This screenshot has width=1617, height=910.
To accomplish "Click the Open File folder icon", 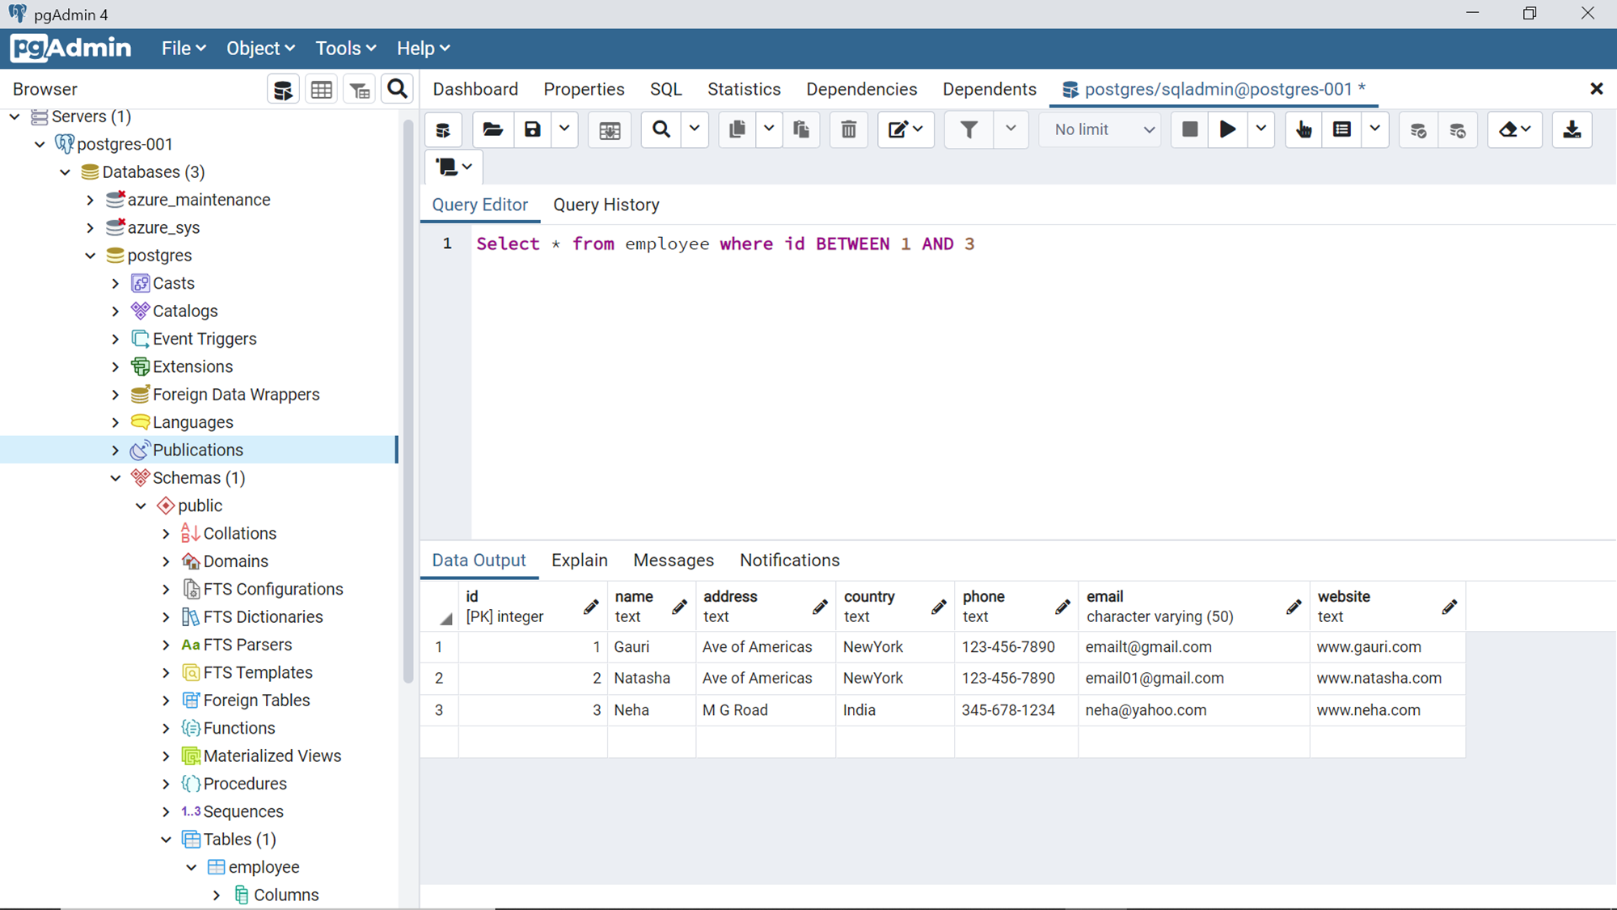I will click(x=492, y=129).
